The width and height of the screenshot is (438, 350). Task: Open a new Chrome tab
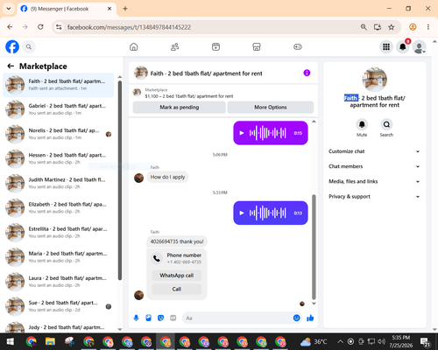[x=125, y=9]
